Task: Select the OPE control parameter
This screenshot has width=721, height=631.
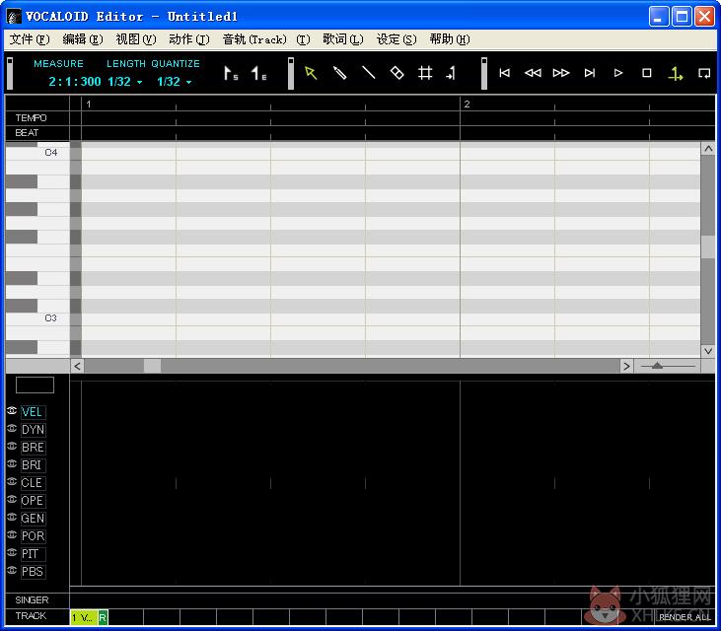Action: (x=33, y=501)
